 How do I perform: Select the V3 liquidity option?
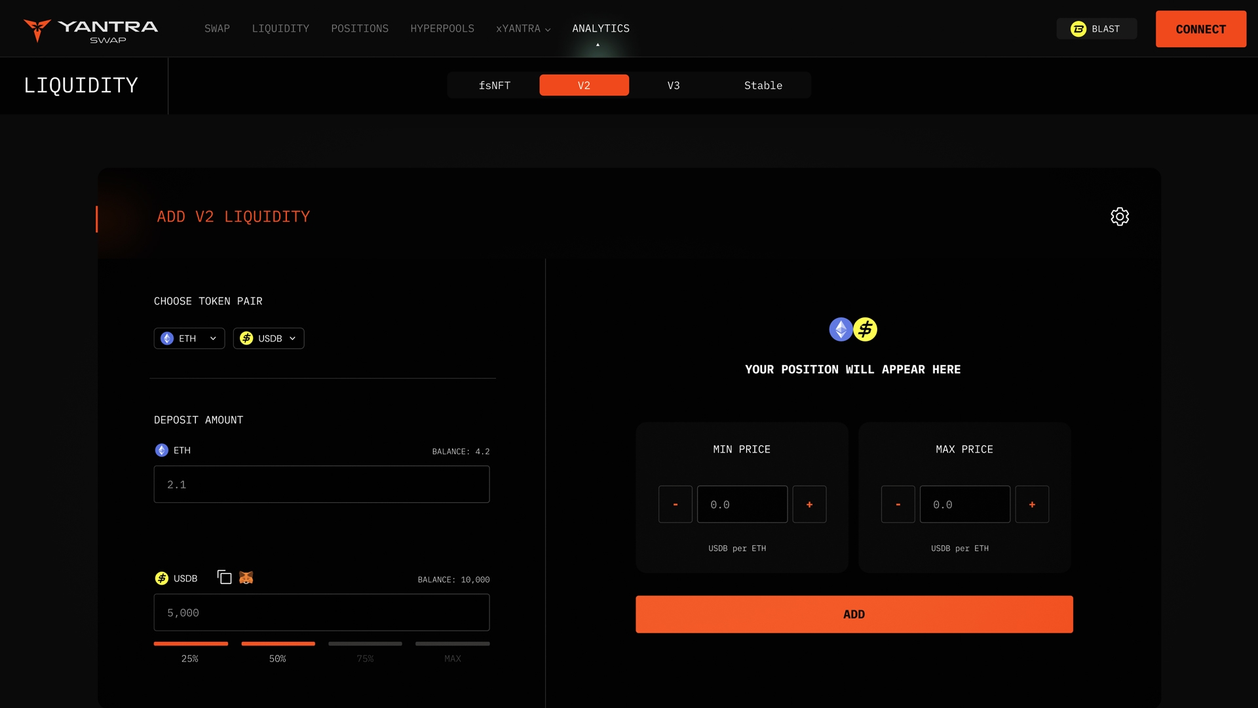(x=674, y=85)
